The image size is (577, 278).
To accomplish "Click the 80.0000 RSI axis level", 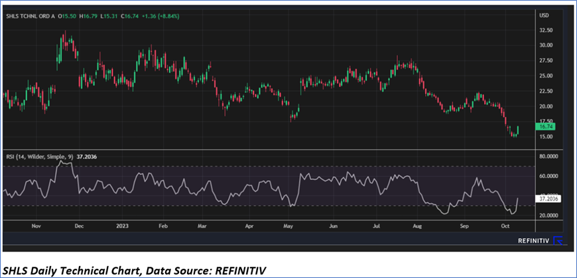I will pos(549,157).
